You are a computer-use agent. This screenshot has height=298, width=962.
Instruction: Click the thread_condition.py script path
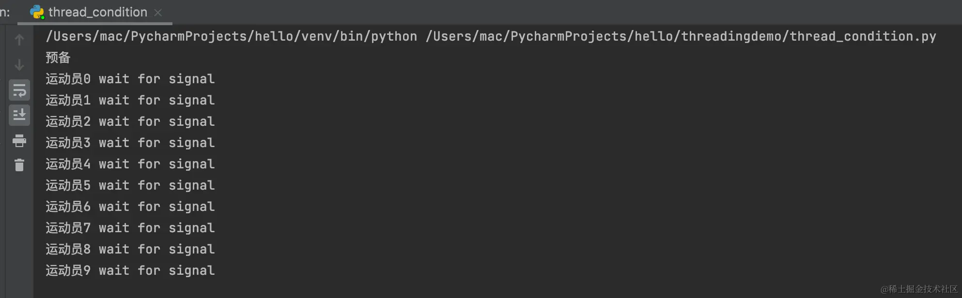coord(681,36)
